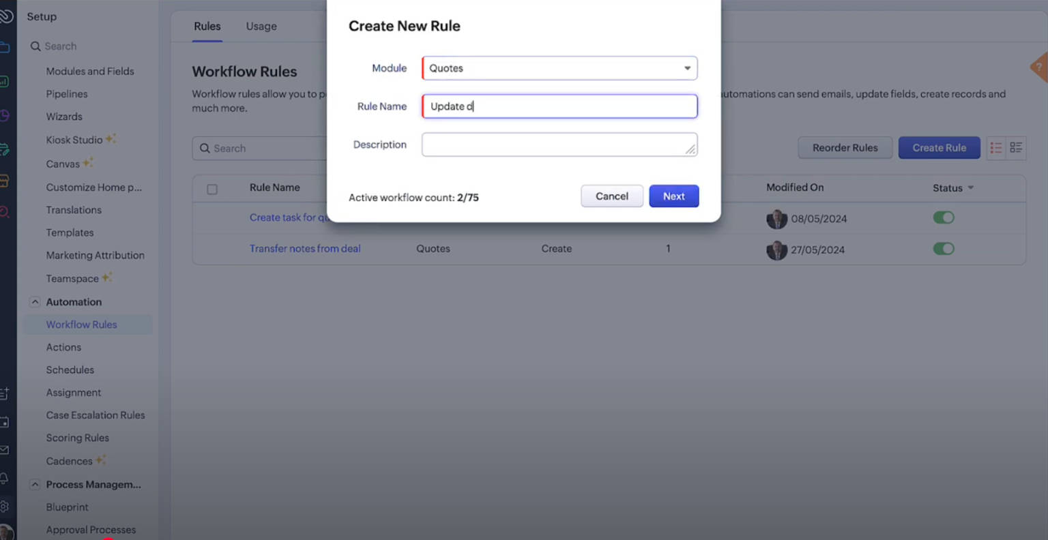Click Next to proceed with rule creation
Viewport: 1048px width, 540px height.
pos(673,196)
